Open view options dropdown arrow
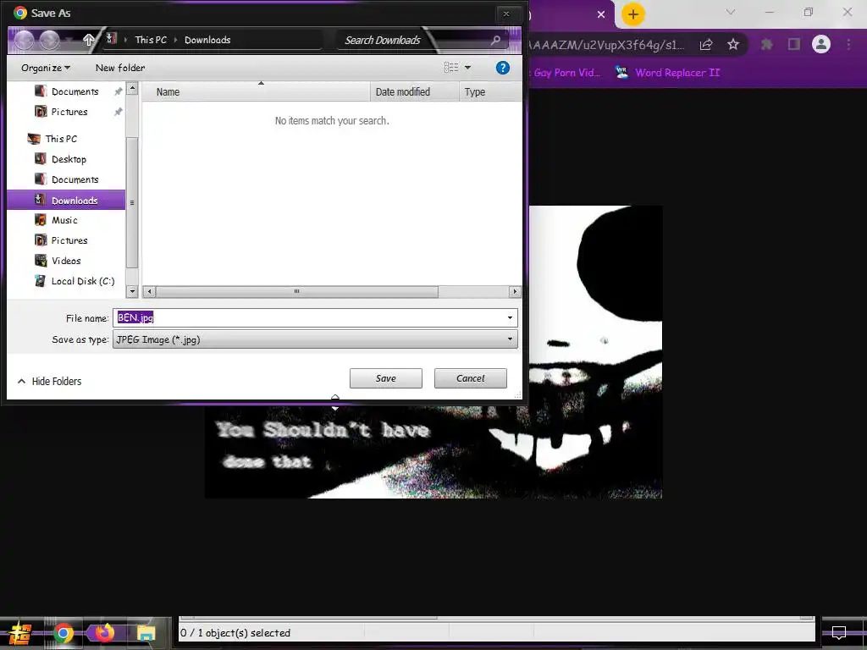 [x=467, y=68]
